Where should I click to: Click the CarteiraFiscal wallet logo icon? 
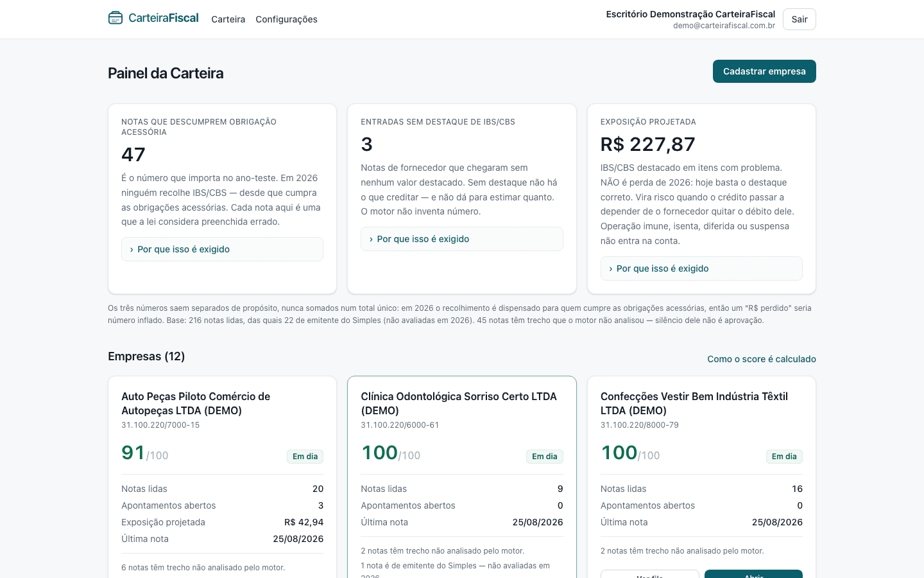[116, 18]
